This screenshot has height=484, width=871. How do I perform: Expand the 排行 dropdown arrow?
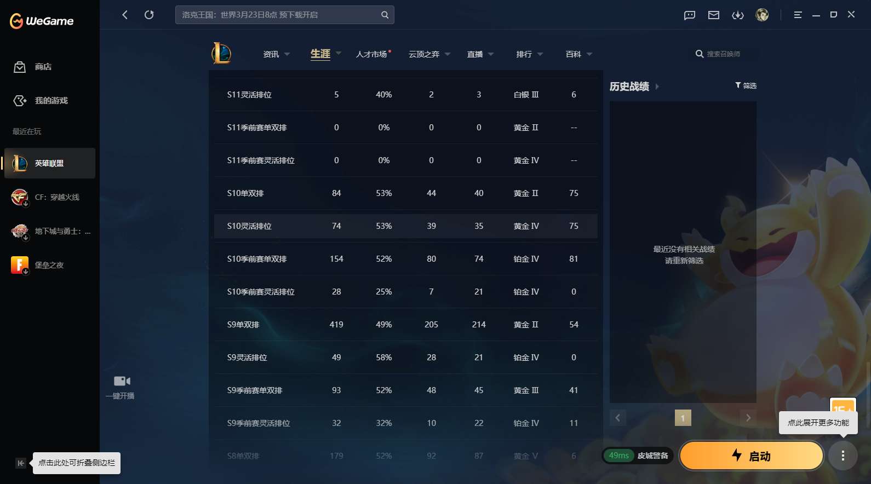(540, 54)
